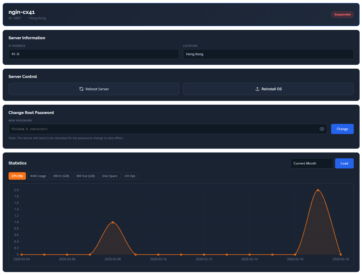Click the IP Address field
The image size is (362, 275).
(x=94, y=54)
